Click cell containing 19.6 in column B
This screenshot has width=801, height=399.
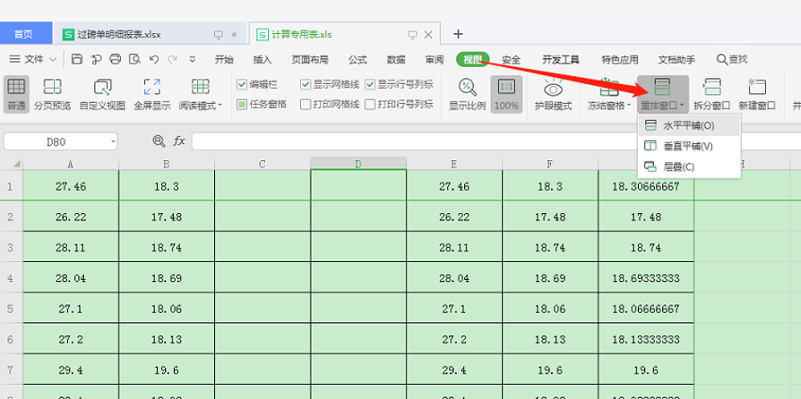pyautogui.click(x=167, y=369)
